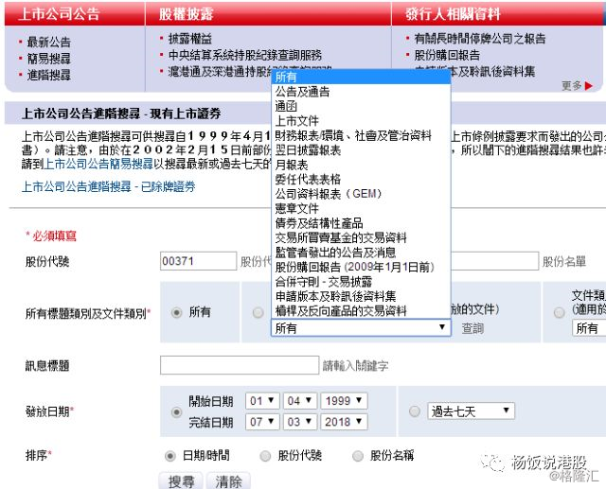Choose 公告及通告 from the dropdown list
This screenshot has width=606, height=489.
[x=361, y=92]
